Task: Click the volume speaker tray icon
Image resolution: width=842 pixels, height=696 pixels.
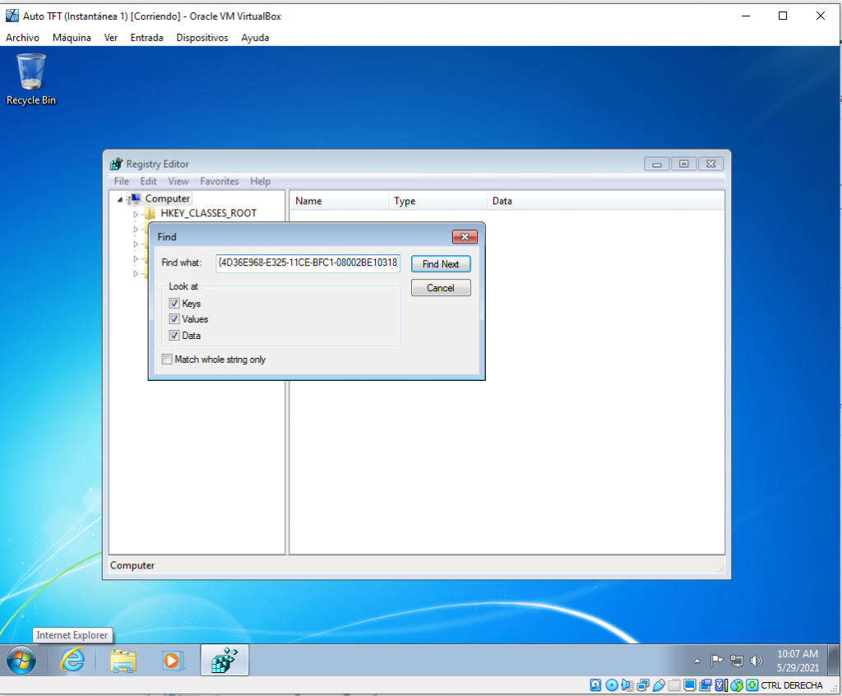Action: tap(756, 660)
